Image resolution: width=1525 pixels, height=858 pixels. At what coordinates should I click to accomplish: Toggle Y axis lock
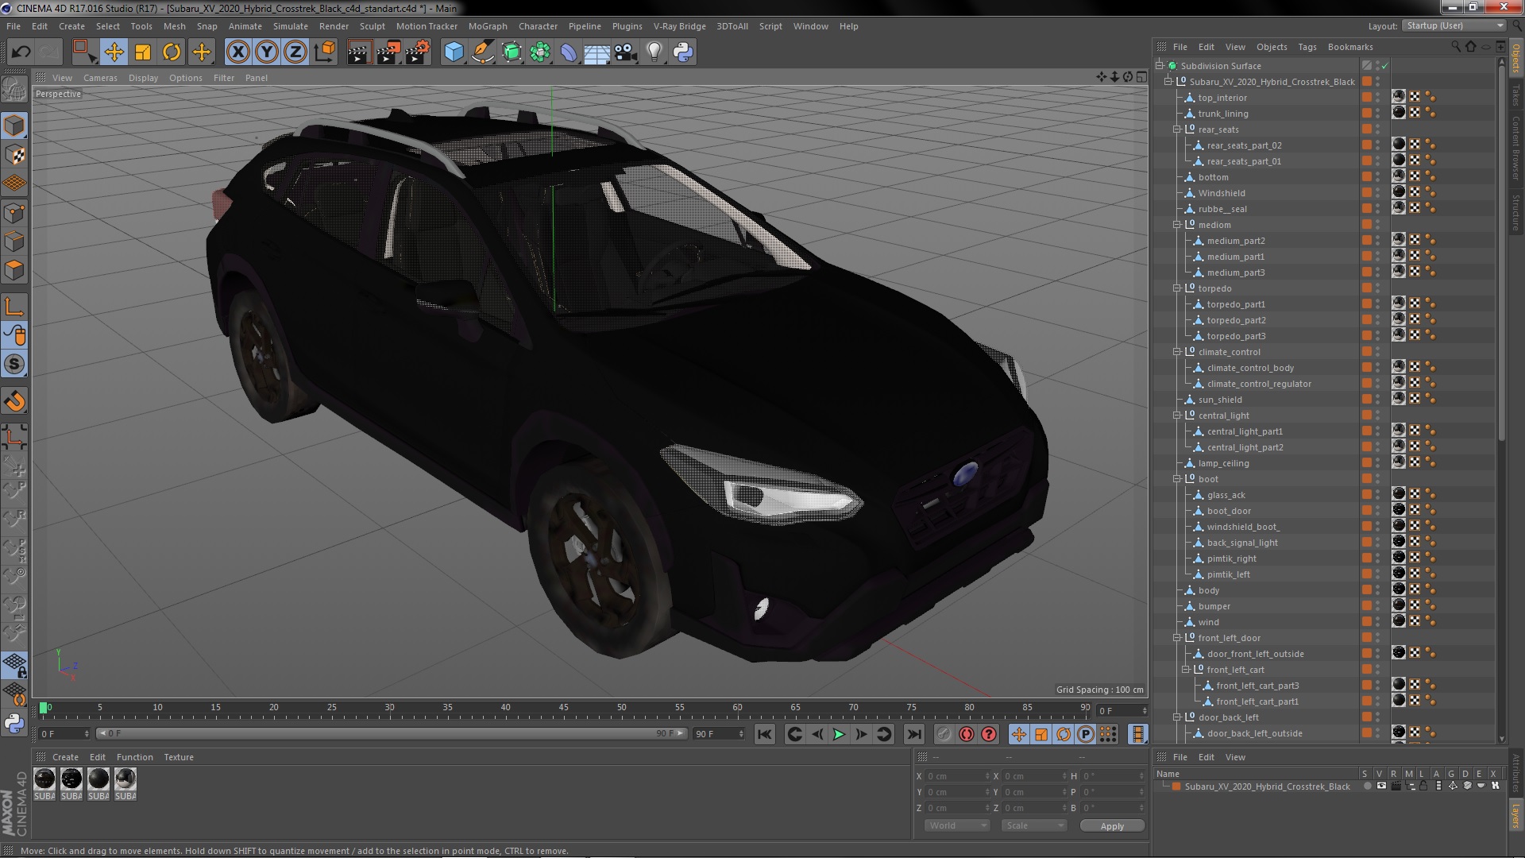click(x=267, y=52)
